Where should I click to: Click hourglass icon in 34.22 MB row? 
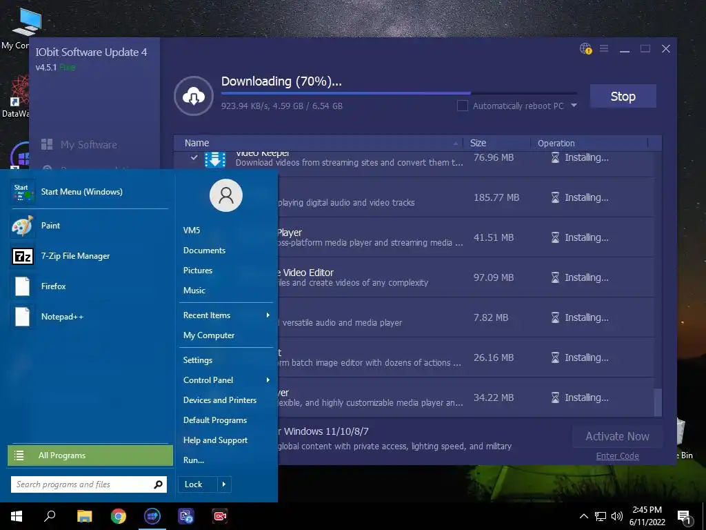point(555,397)
